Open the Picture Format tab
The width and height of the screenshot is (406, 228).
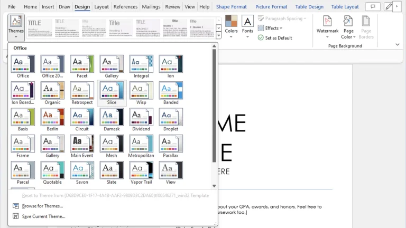[x=271, y=7]
